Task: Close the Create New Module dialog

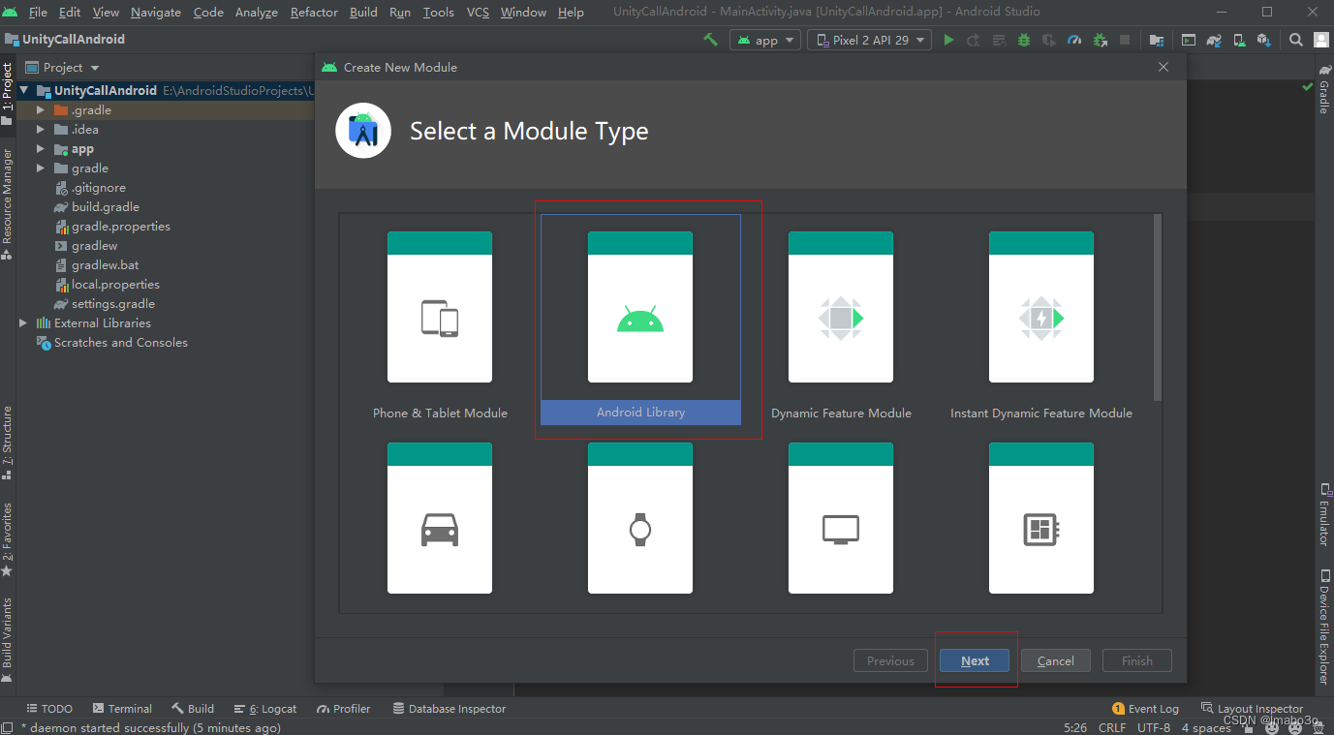Action: coord(1163,67)
